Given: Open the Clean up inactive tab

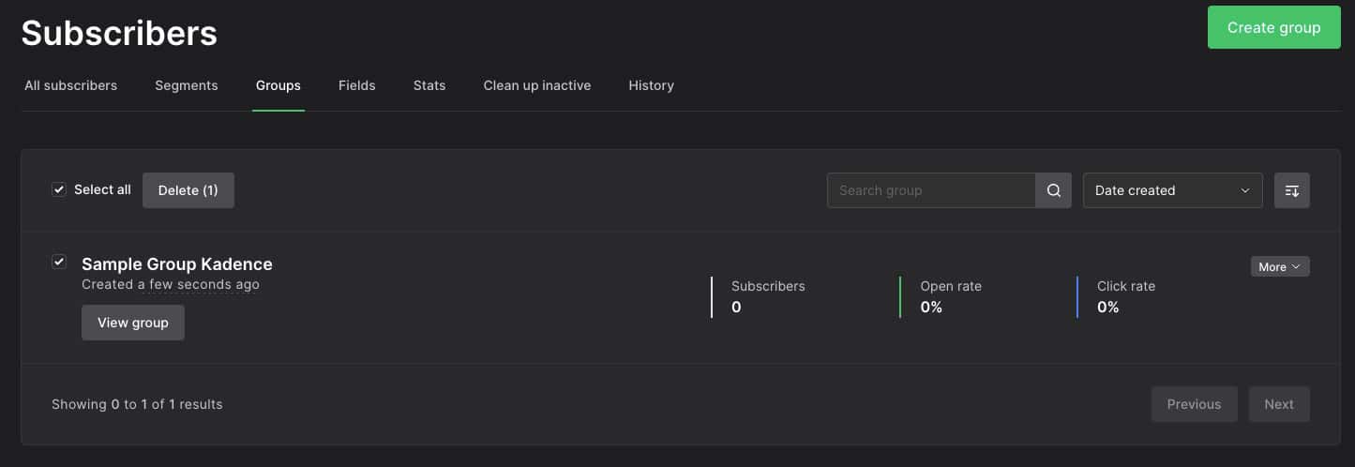Looking at the screenshot, I should coord(537,85).
